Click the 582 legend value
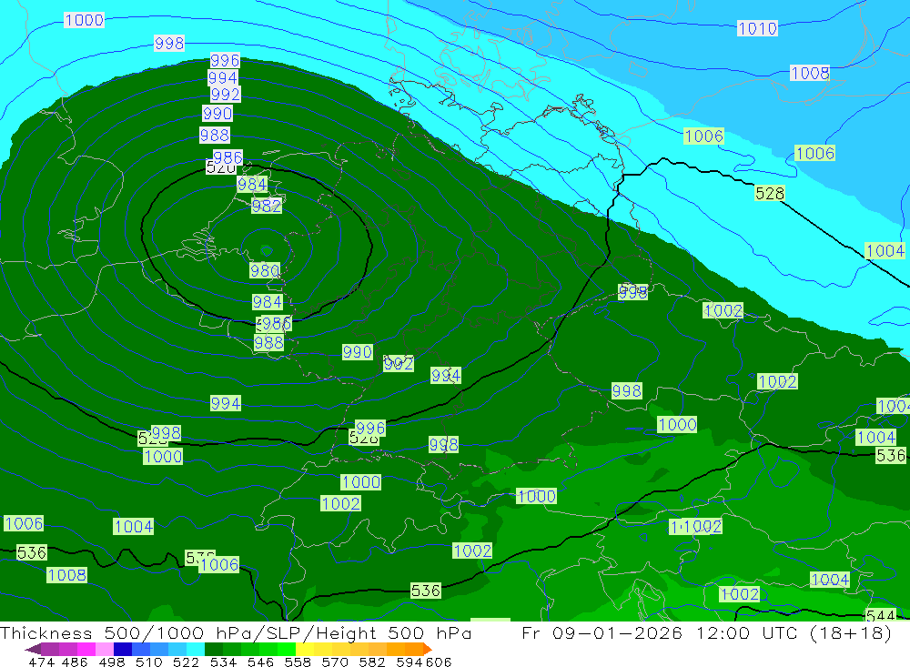This screenshot has height=667, width=910. click(371, 662)
